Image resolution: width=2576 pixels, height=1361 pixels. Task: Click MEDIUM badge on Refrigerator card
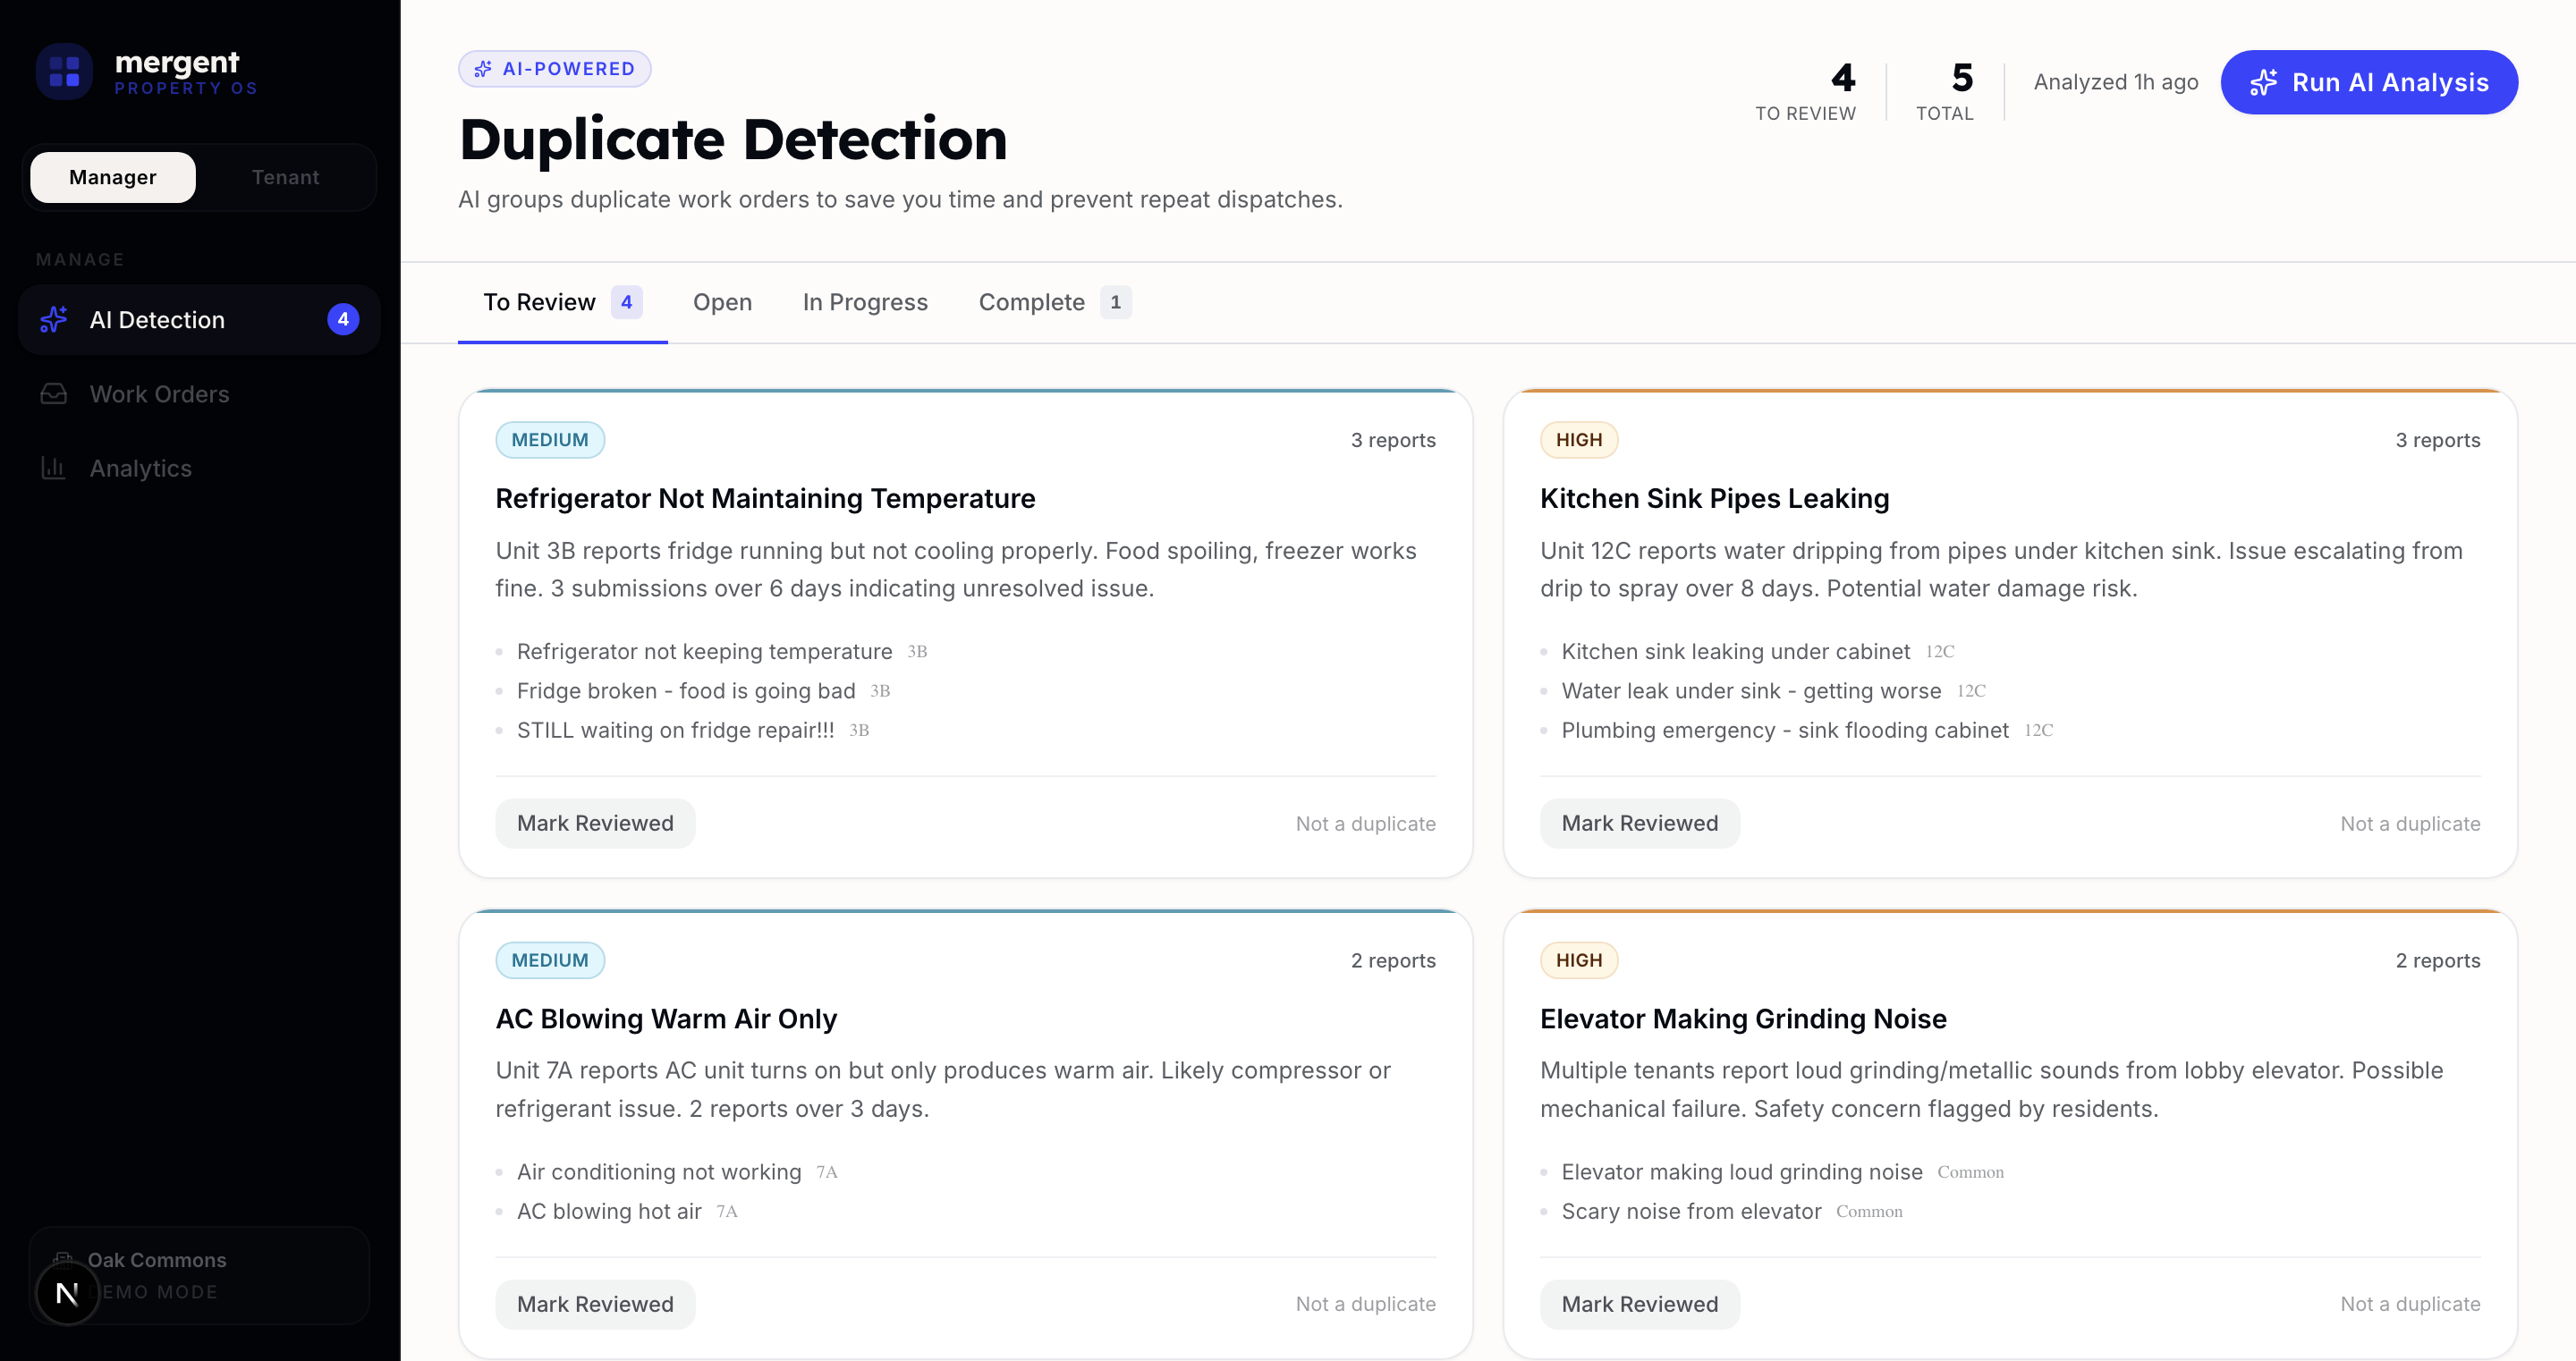click(550, 440)
